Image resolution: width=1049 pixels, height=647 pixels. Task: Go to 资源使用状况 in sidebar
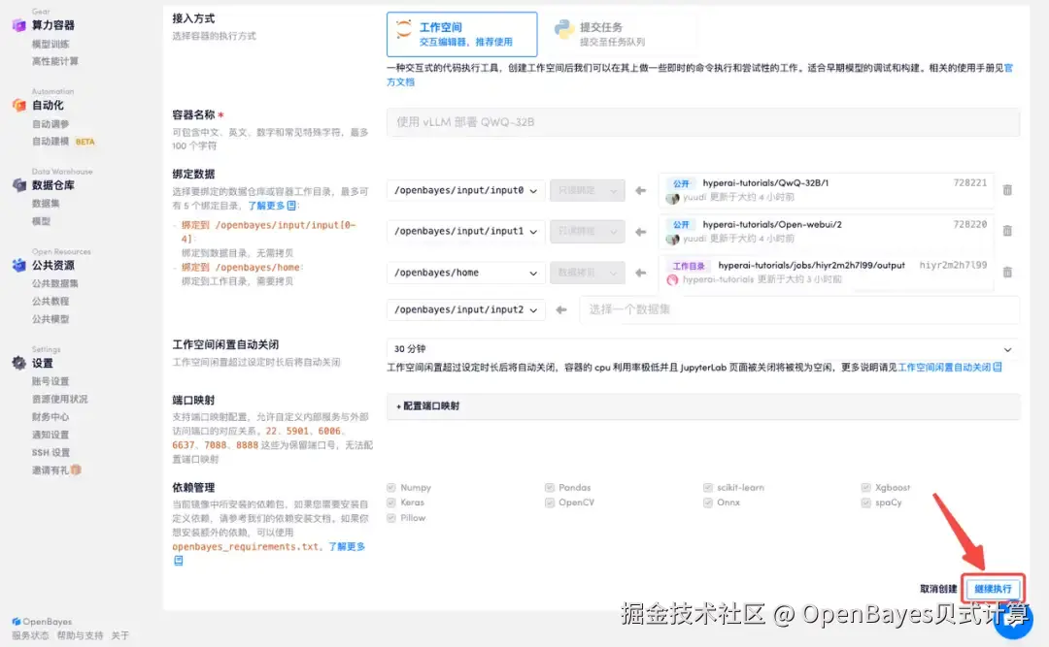click(x=59, y=399)
